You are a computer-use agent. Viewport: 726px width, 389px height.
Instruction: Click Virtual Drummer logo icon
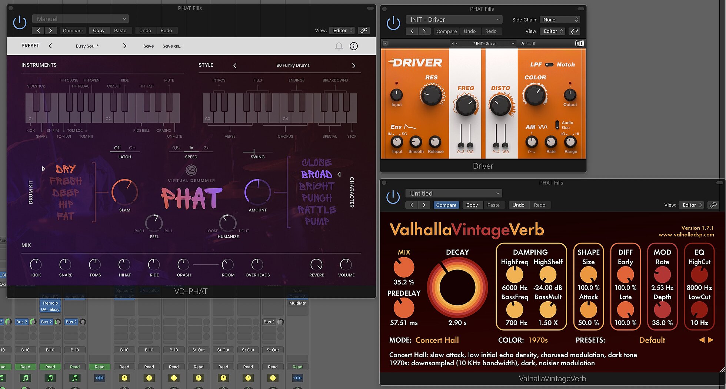point(191,170)
